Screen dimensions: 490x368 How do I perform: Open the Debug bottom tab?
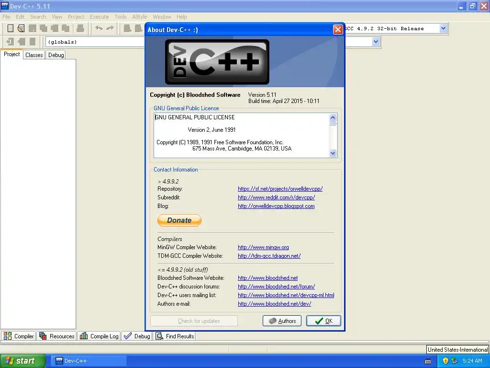pyautogui.click(x=137, y=336)
